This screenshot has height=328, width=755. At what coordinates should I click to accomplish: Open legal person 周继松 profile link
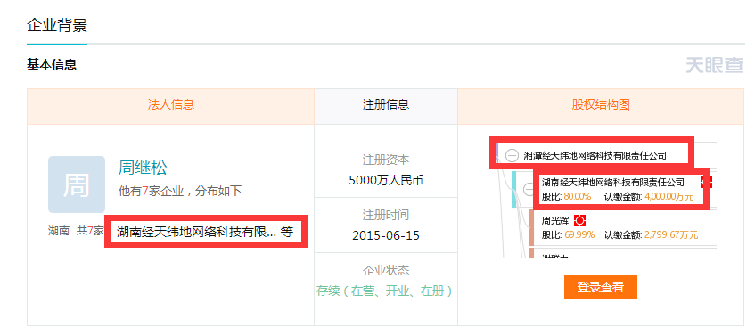tap(143, 168)
